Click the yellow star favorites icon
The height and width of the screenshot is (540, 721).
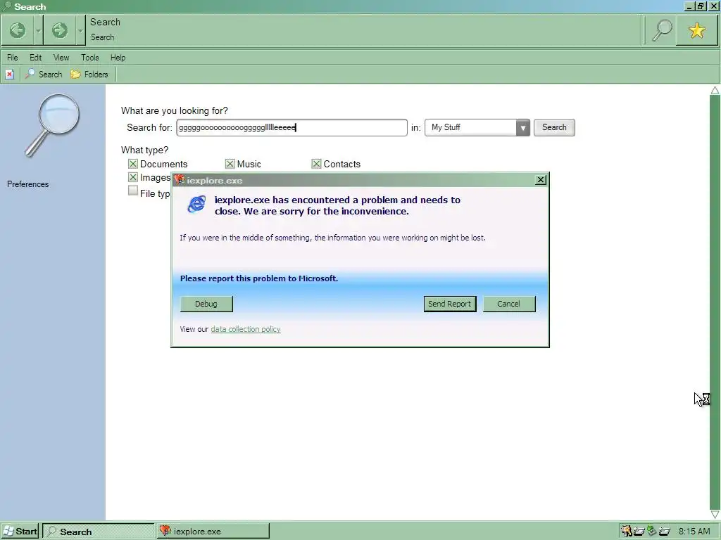click(x=696, y=30)
